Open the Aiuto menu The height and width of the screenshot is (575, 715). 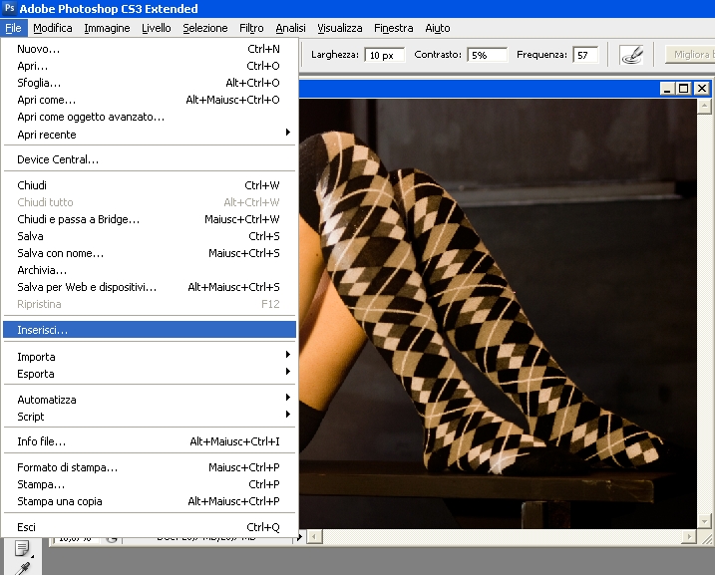(438, 28)
